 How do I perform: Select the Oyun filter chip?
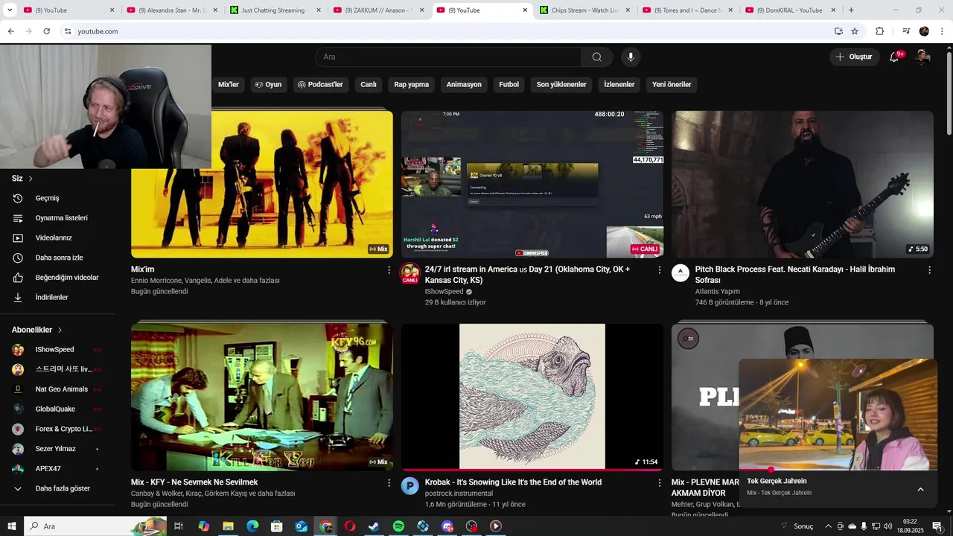pos(268,85)
